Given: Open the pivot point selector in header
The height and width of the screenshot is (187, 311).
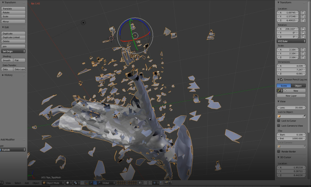Looking at the screenshot, I should pos(76,183).
